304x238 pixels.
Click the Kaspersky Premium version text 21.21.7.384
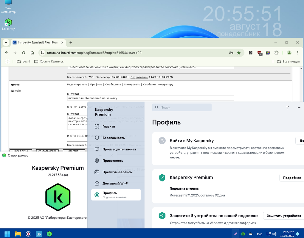tap(58, 175)
